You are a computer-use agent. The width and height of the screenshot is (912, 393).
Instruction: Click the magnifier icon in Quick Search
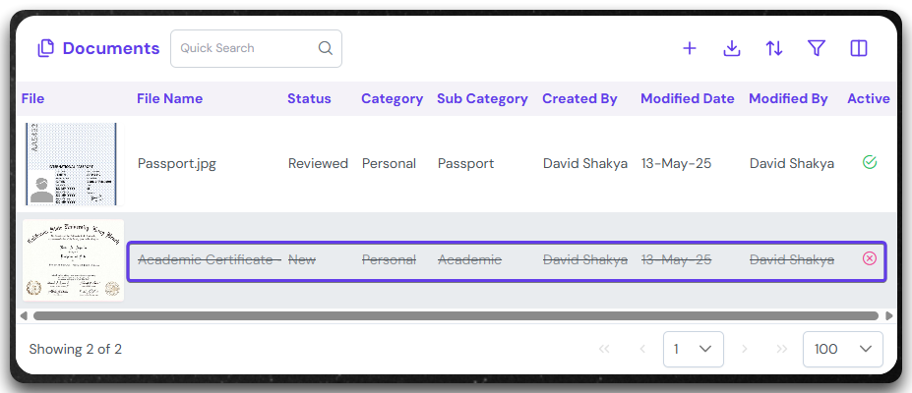click(325, 48)
